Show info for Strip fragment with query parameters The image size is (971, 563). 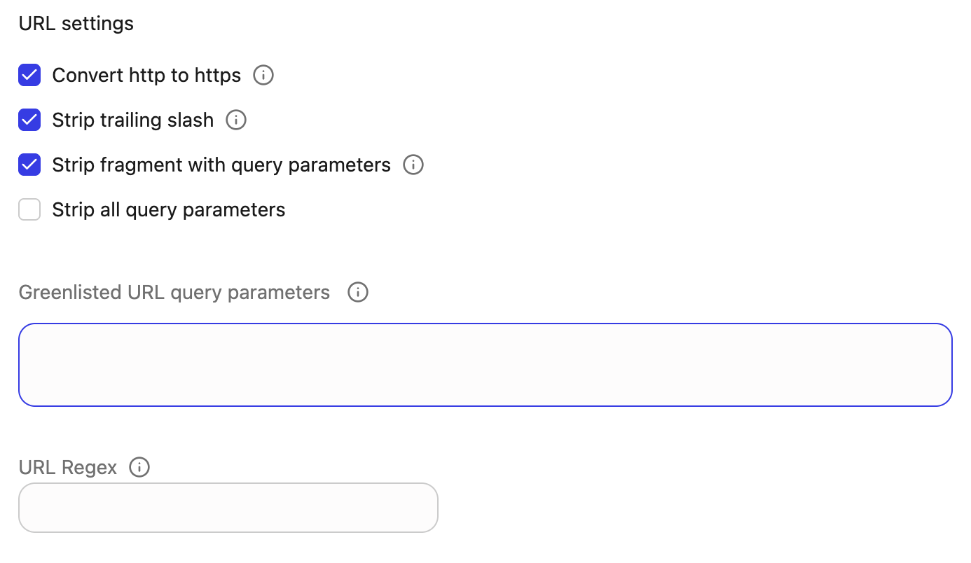pyautogui.click(x=413, y=165)
